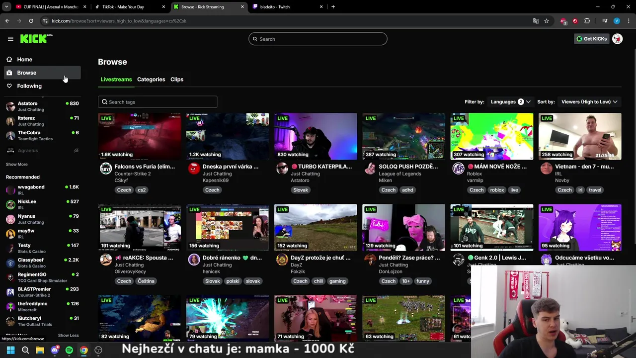Go back in browser history
The height and width of the screenshot is (358, 636).
pyautogui.click(x=7, y=21)
